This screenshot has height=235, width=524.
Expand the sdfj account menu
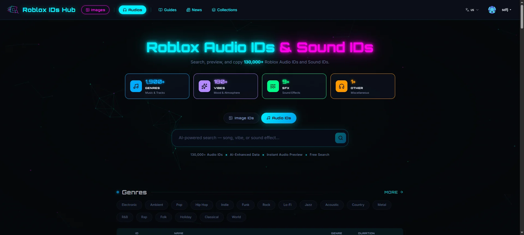coord(506,10)
